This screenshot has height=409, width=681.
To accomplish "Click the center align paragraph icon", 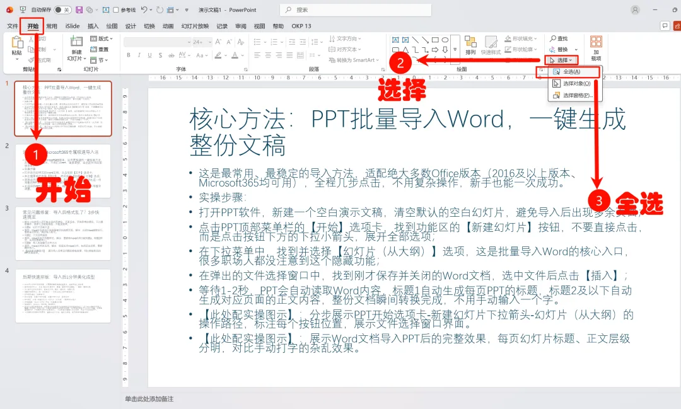I will 268,55.
